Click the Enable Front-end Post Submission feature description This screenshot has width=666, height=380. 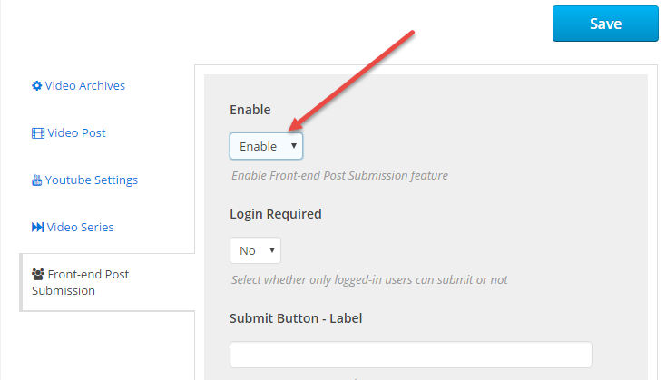point(339,175)
